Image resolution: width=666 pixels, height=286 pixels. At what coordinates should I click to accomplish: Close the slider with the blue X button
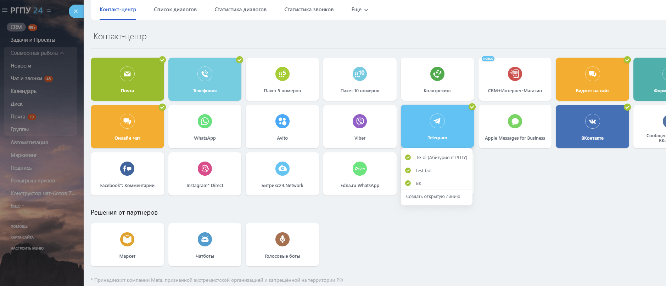75,11
